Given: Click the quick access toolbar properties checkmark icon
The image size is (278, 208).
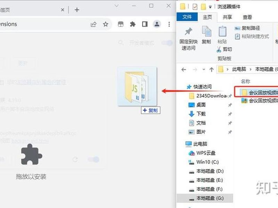Looking at the screenshot, I should click(195, 7).
